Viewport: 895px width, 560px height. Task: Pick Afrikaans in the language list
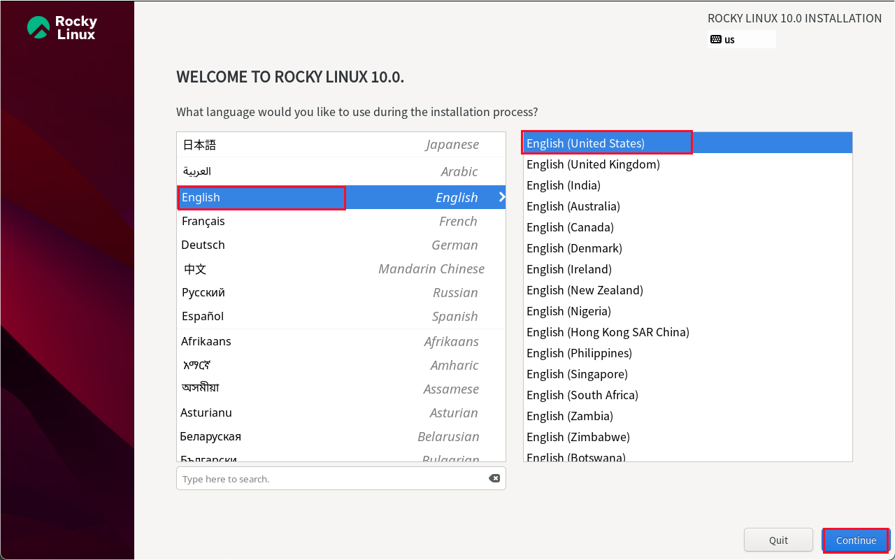pyautogui.click(x=341, y=341)
